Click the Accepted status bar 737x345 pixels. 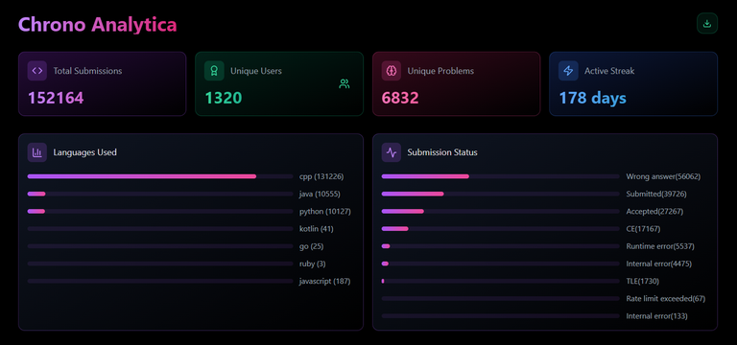pyautogui.click(x=501, y=211)
